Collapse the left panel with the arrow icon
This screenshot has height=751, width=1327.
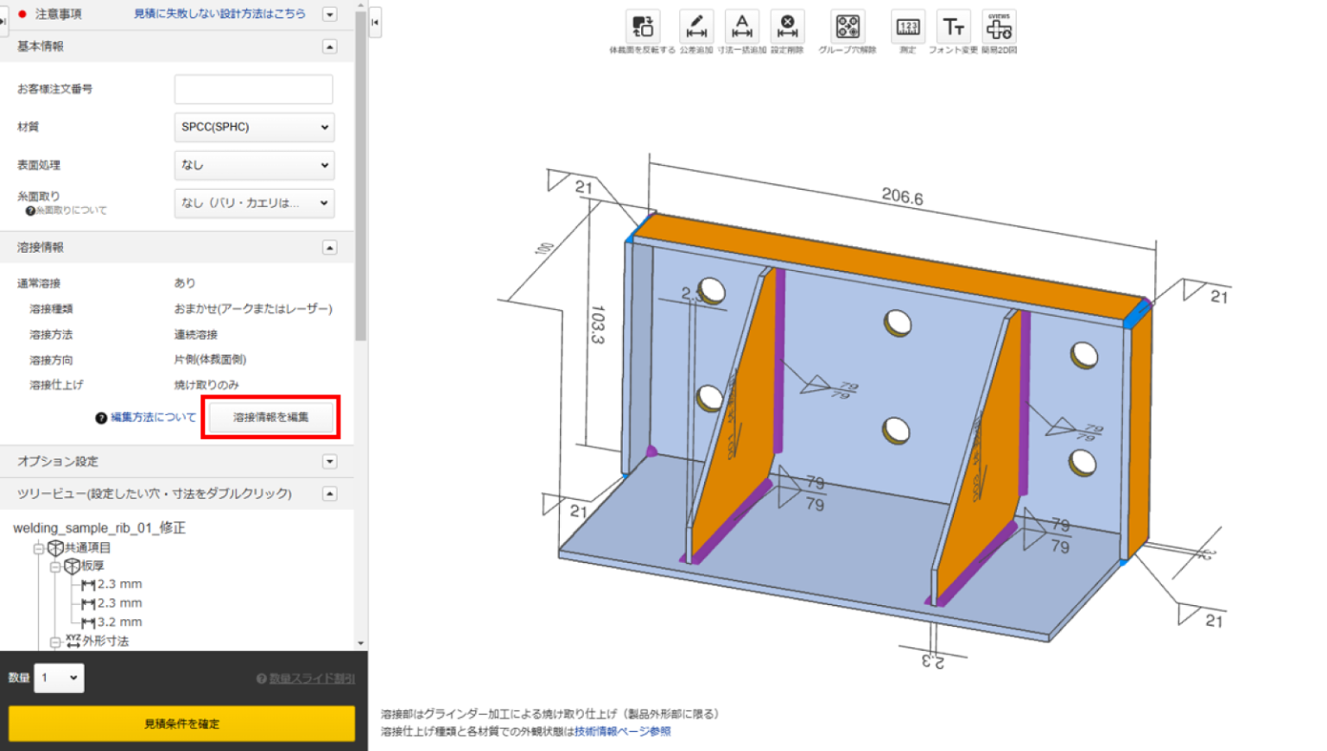pyautogui.click(x=375, y=23)
